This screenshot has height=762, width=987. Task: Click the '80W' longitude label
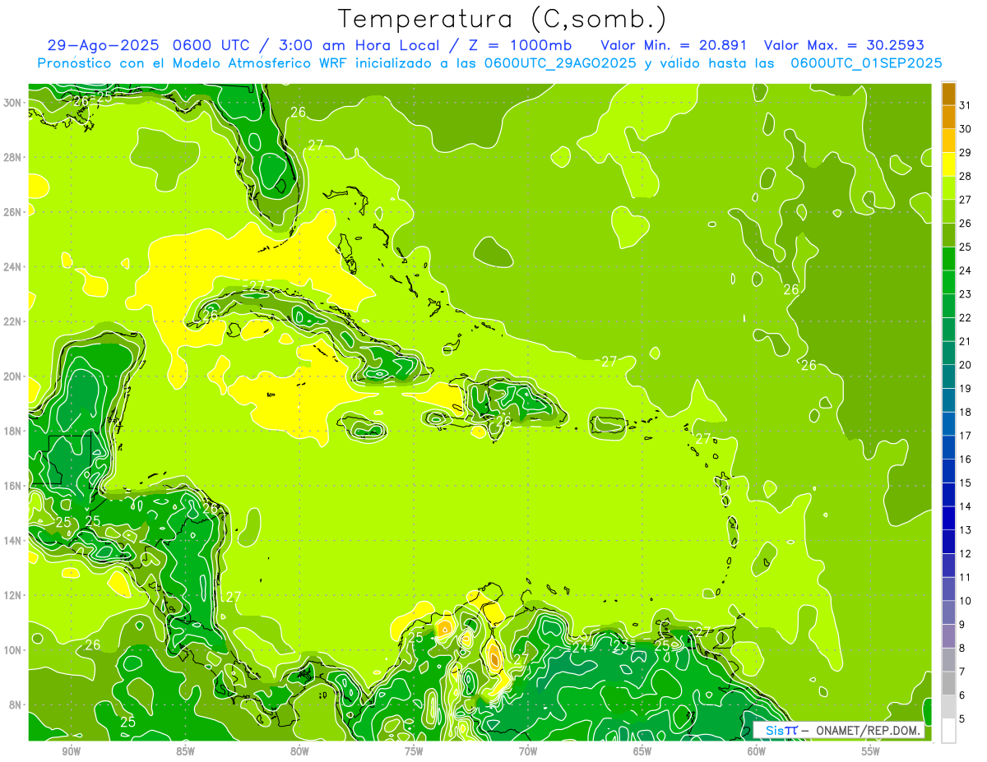pyautogui.click(x=299, y=751)
